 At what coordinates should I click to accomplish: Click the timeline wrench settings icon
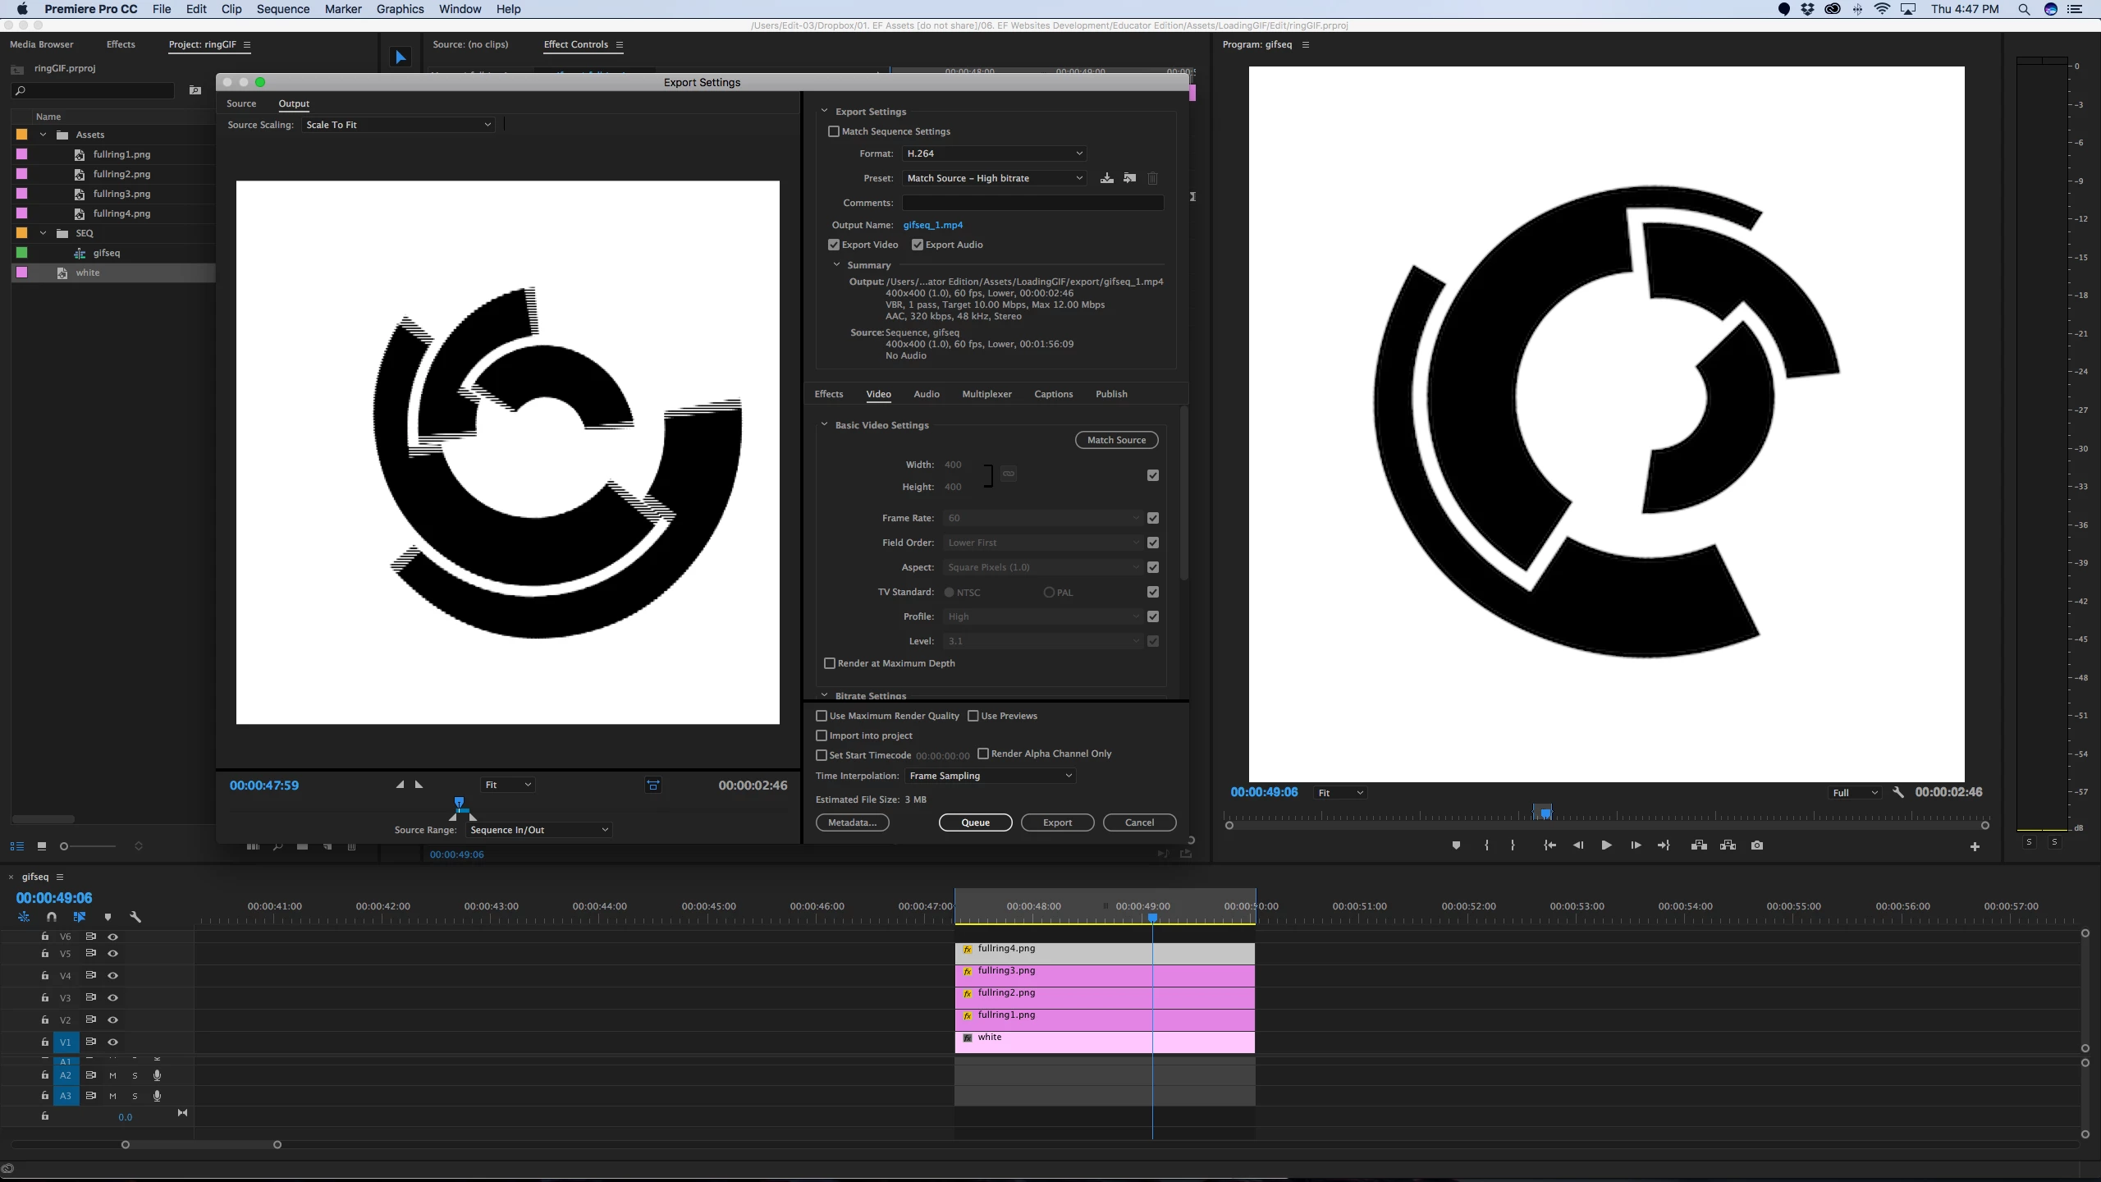click(x=135, y=917)
